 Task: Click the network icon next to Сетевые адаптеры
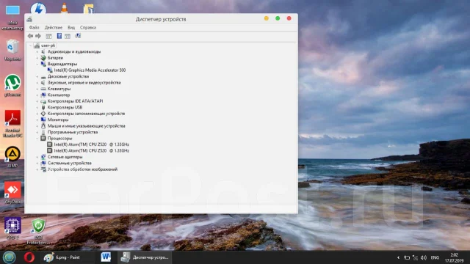[43, 157]
